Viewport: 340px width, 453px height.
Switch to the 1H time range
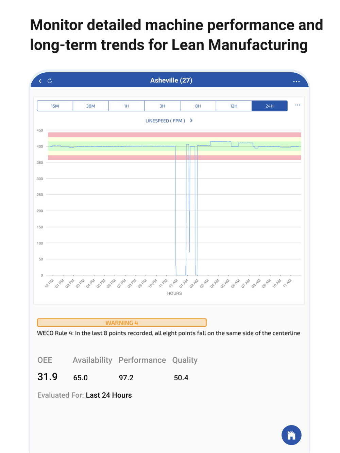point(126,106)
